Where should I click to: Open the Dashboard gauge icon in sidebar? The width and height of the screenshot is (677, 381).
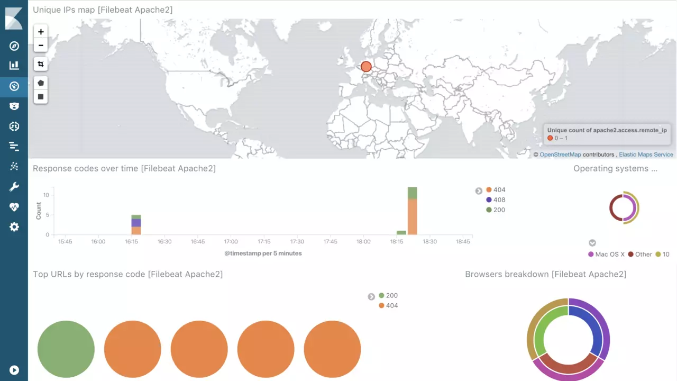[x=14, y=86]
